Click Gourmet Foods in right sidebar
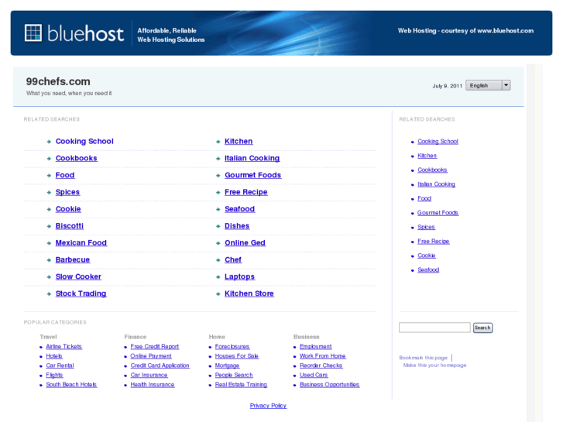The width and height of the screenshot is (563, 422). pos(438,213)
